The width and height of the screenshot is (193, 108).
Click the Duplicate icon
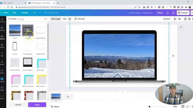click(x=189, y=19)
